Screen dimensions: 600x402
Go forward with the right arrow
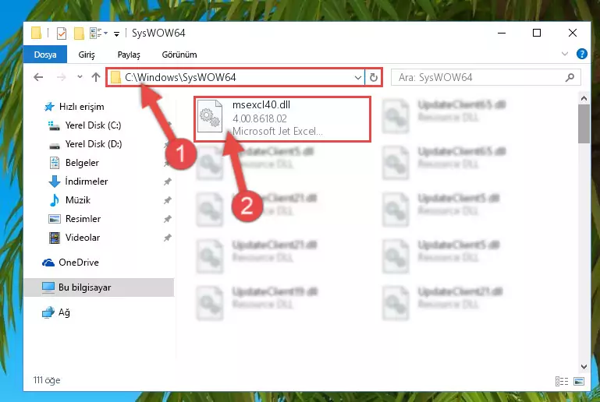click(61, 77)
